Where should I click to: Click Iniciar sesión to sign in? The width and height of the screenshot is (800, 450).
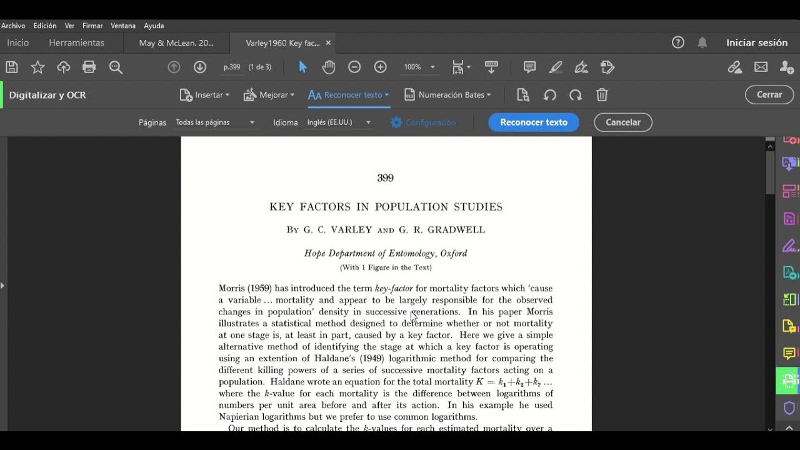(757, 42)
